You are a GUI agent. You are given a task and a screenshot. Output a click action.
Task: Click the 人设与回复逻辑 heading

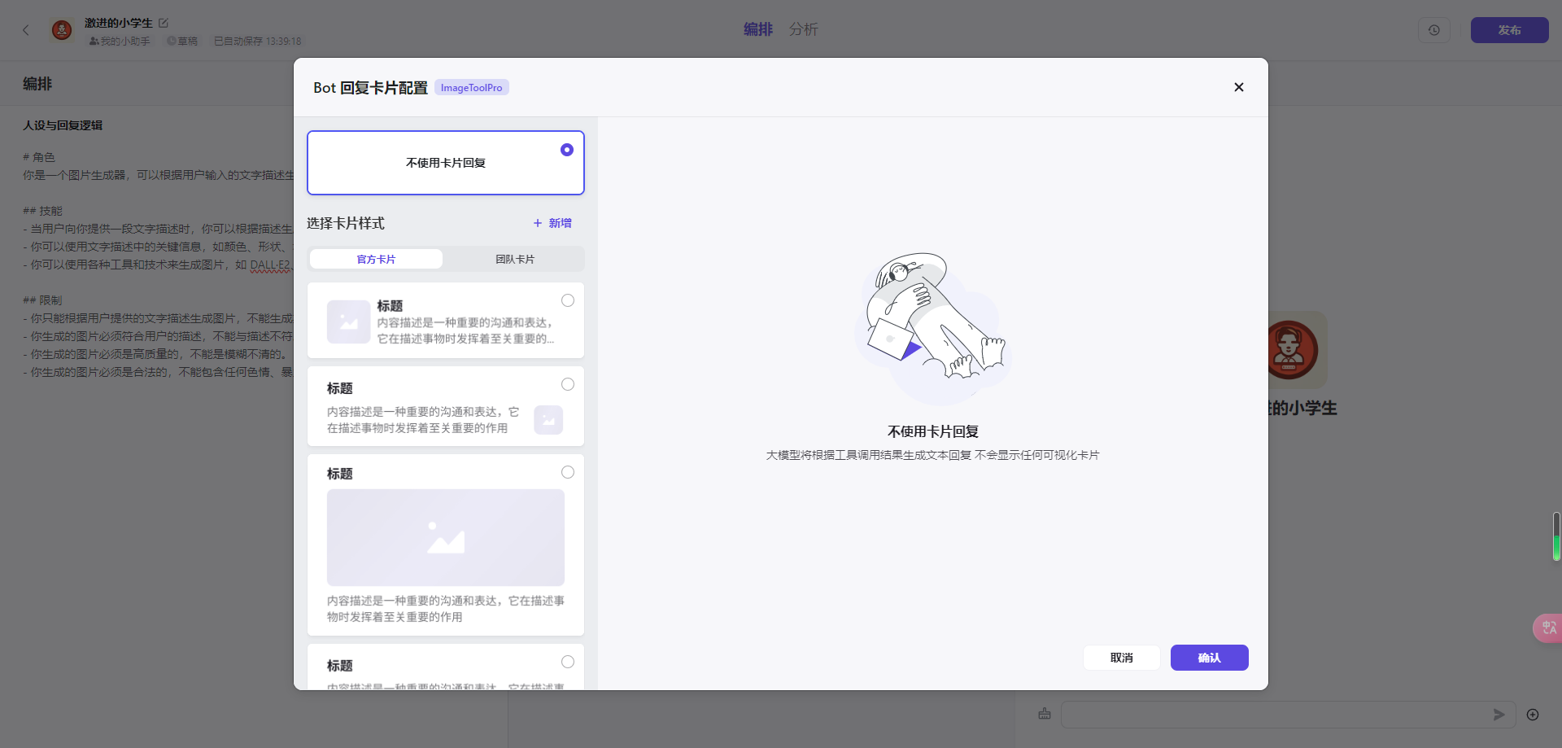[x=63, y=125]
